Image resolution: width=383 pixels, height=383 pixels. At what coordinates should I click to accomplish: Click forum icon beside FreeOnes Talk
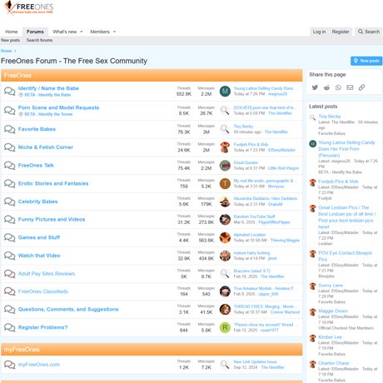[x=10, y=166]
